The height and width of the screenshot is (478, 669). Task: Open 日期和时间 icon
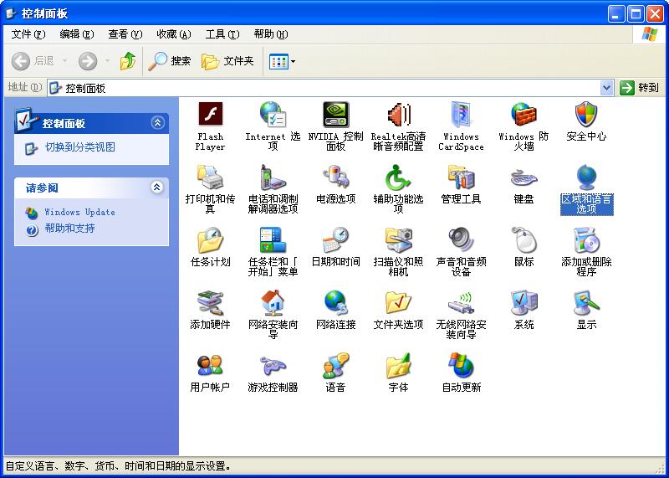click(x=336, y=239)
